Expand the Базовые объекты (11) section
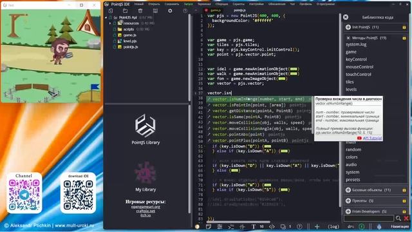 point(348,190)
